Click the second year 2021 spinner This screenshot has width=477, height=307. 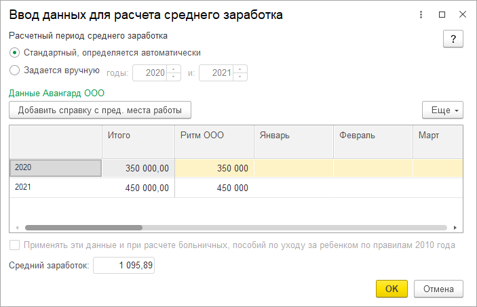[x=240, y=73]
